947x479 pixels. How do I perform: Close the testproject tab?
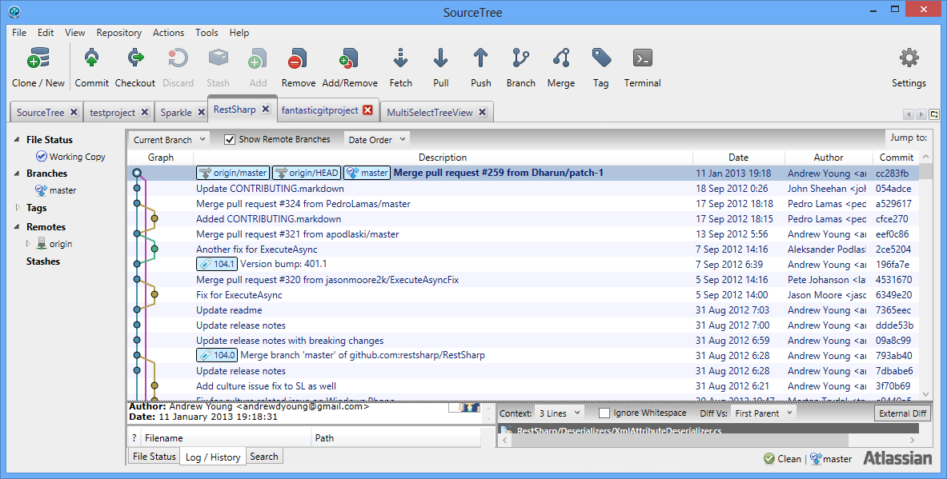coord(145,112)
